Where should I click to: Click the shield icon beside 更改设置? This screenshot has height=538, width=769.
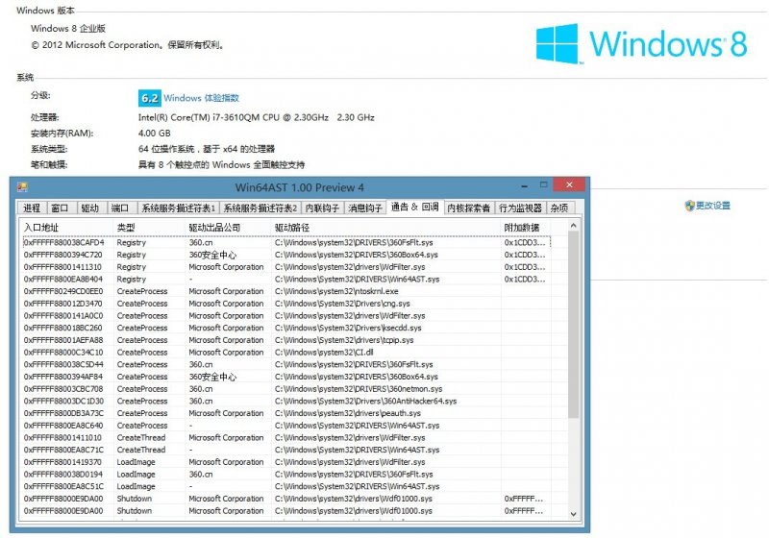689,206
